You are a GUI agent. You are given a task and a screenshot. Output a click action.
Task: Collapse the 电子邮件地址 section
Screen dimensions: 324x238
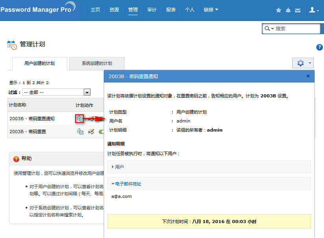tap(128, 184)
